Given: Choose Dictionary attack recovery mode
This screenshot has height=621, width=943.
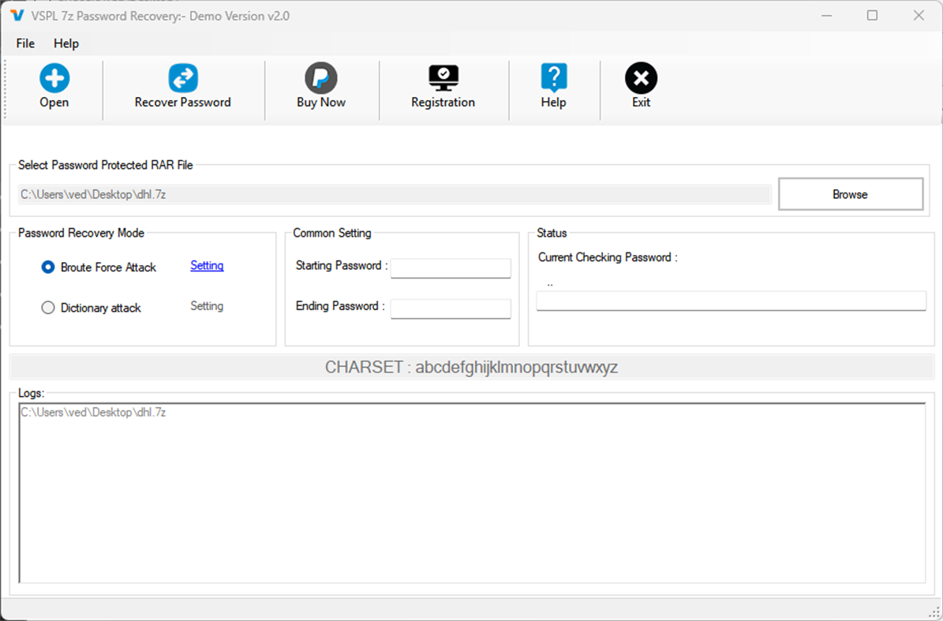Looking at the screenshot, I should pyautogui.click(x=47, y=308).
